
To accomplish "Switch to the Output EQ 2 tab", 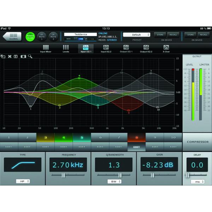I will coord(146,49).
